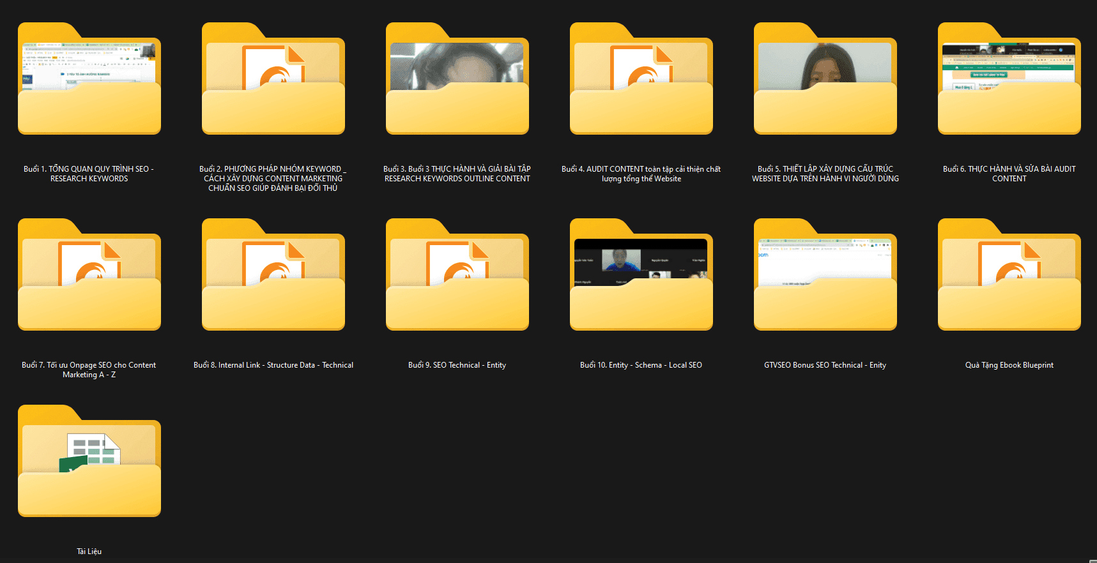Select the Buổi 6 THỰC HÀNH VÀ SỬA BÀI folder icon
This screenshot has height=563, width=1097.
coord(1009,79)
